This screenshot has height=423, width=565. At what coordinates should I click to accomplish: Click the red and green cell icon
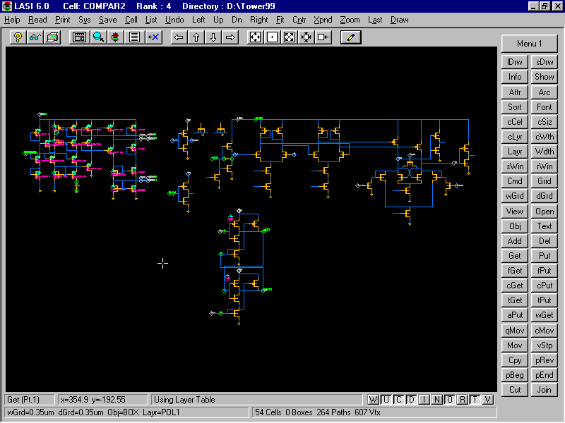point(116,37)
